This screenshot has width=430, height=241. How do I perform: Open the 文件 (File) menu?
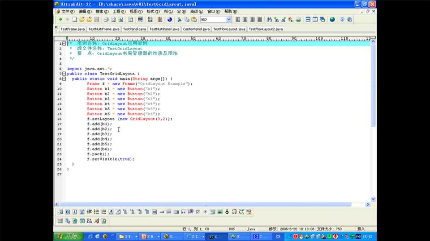(68, 12)
